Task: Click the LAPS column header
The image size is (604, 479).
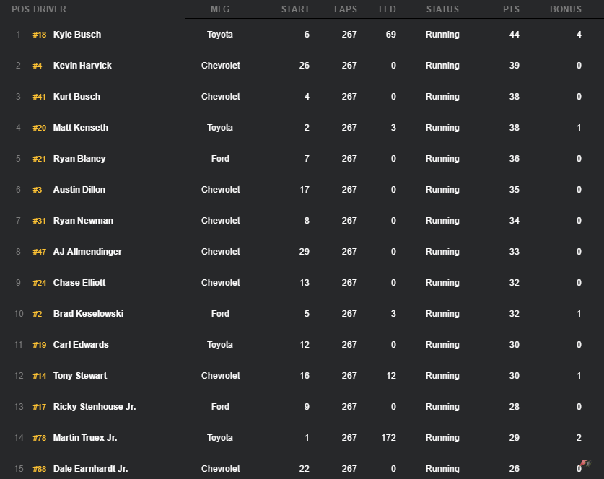Action: tap(346, 9)
